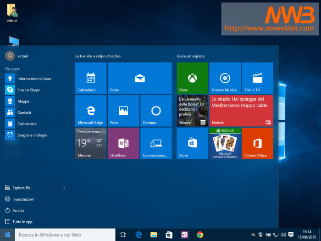
Task: Open the Posta mail tile
Action: tap(139, 78)
